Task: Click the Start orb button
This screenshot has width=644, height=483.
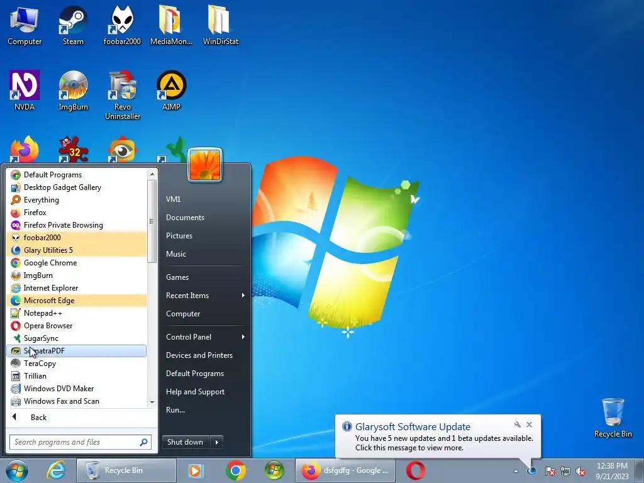Action: 17,470
